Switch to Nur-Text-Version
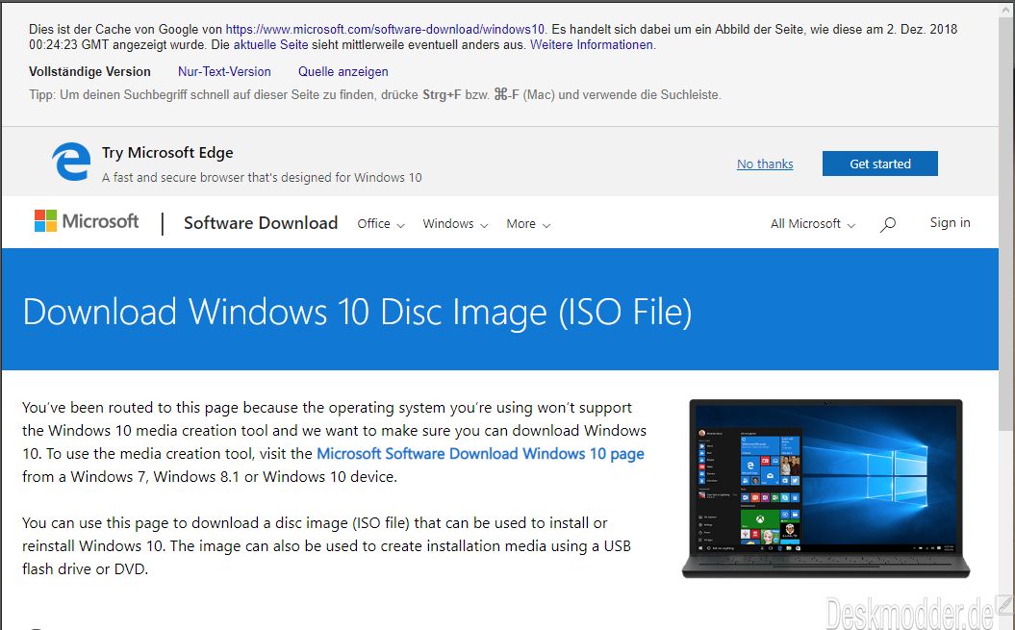 click(224, 72)
